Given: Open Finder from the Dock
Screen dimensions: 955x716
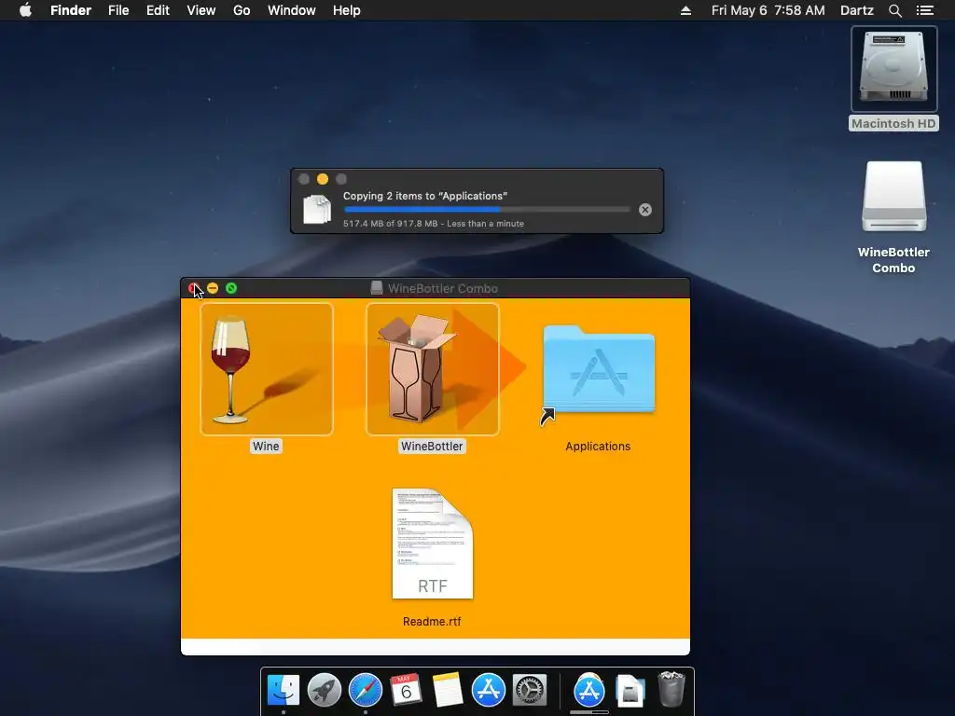Looking at the screenshot, I should pos(284,690).
